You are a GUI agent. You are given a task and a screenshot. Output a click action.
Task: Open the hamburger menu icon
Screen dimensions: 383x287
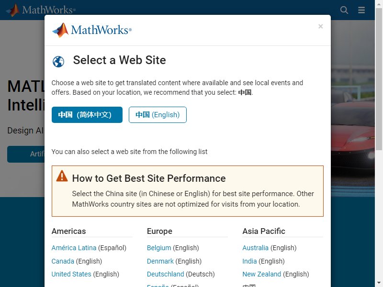coord(361,10)
